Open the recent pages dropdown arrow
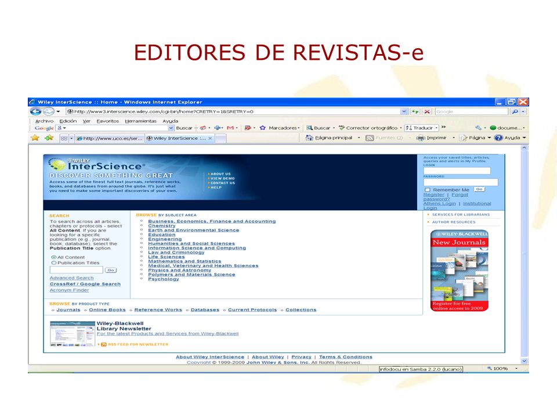Image resolution: width=557 pixels, height=418 pixels. point(58,111)
